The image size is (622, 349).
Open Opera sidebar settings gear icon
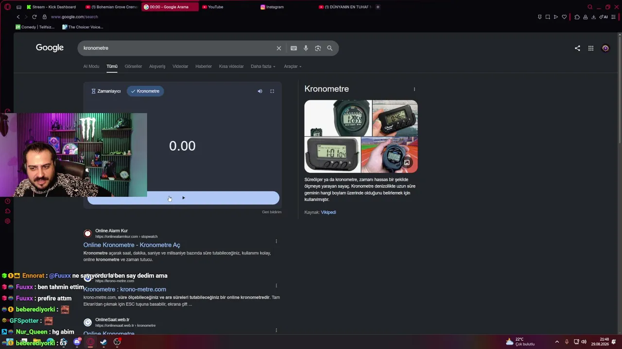(7, 222)
